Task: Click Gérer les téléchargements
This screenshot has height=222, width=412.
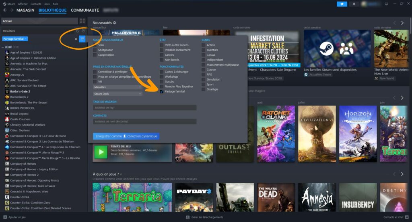Action: [207, 217]
